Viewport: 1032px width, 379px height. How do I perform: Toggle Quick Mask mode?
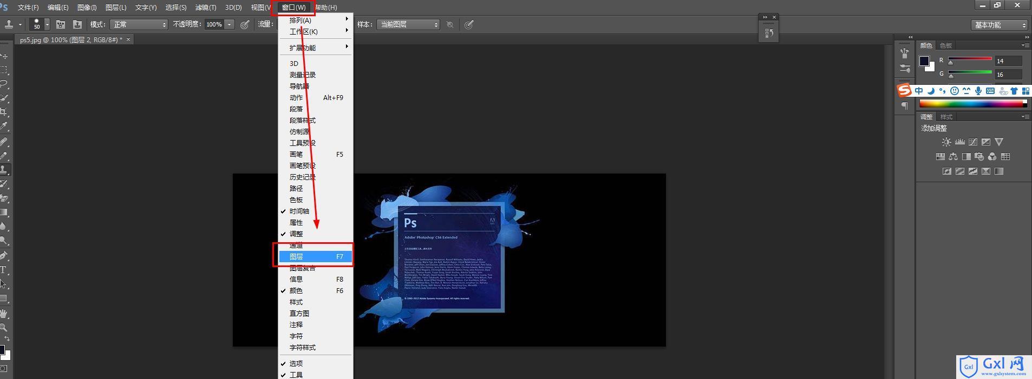click(4, 369)
